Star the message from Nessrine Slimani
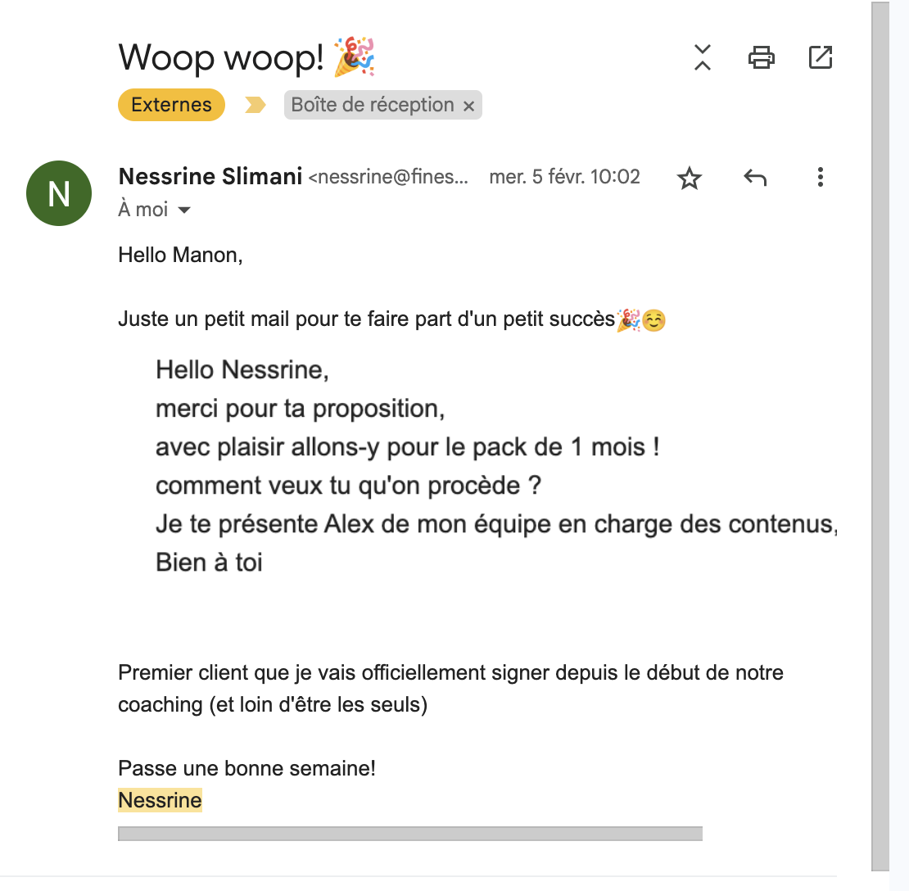Viewport: 909px width, 891px height. [690, 178]
